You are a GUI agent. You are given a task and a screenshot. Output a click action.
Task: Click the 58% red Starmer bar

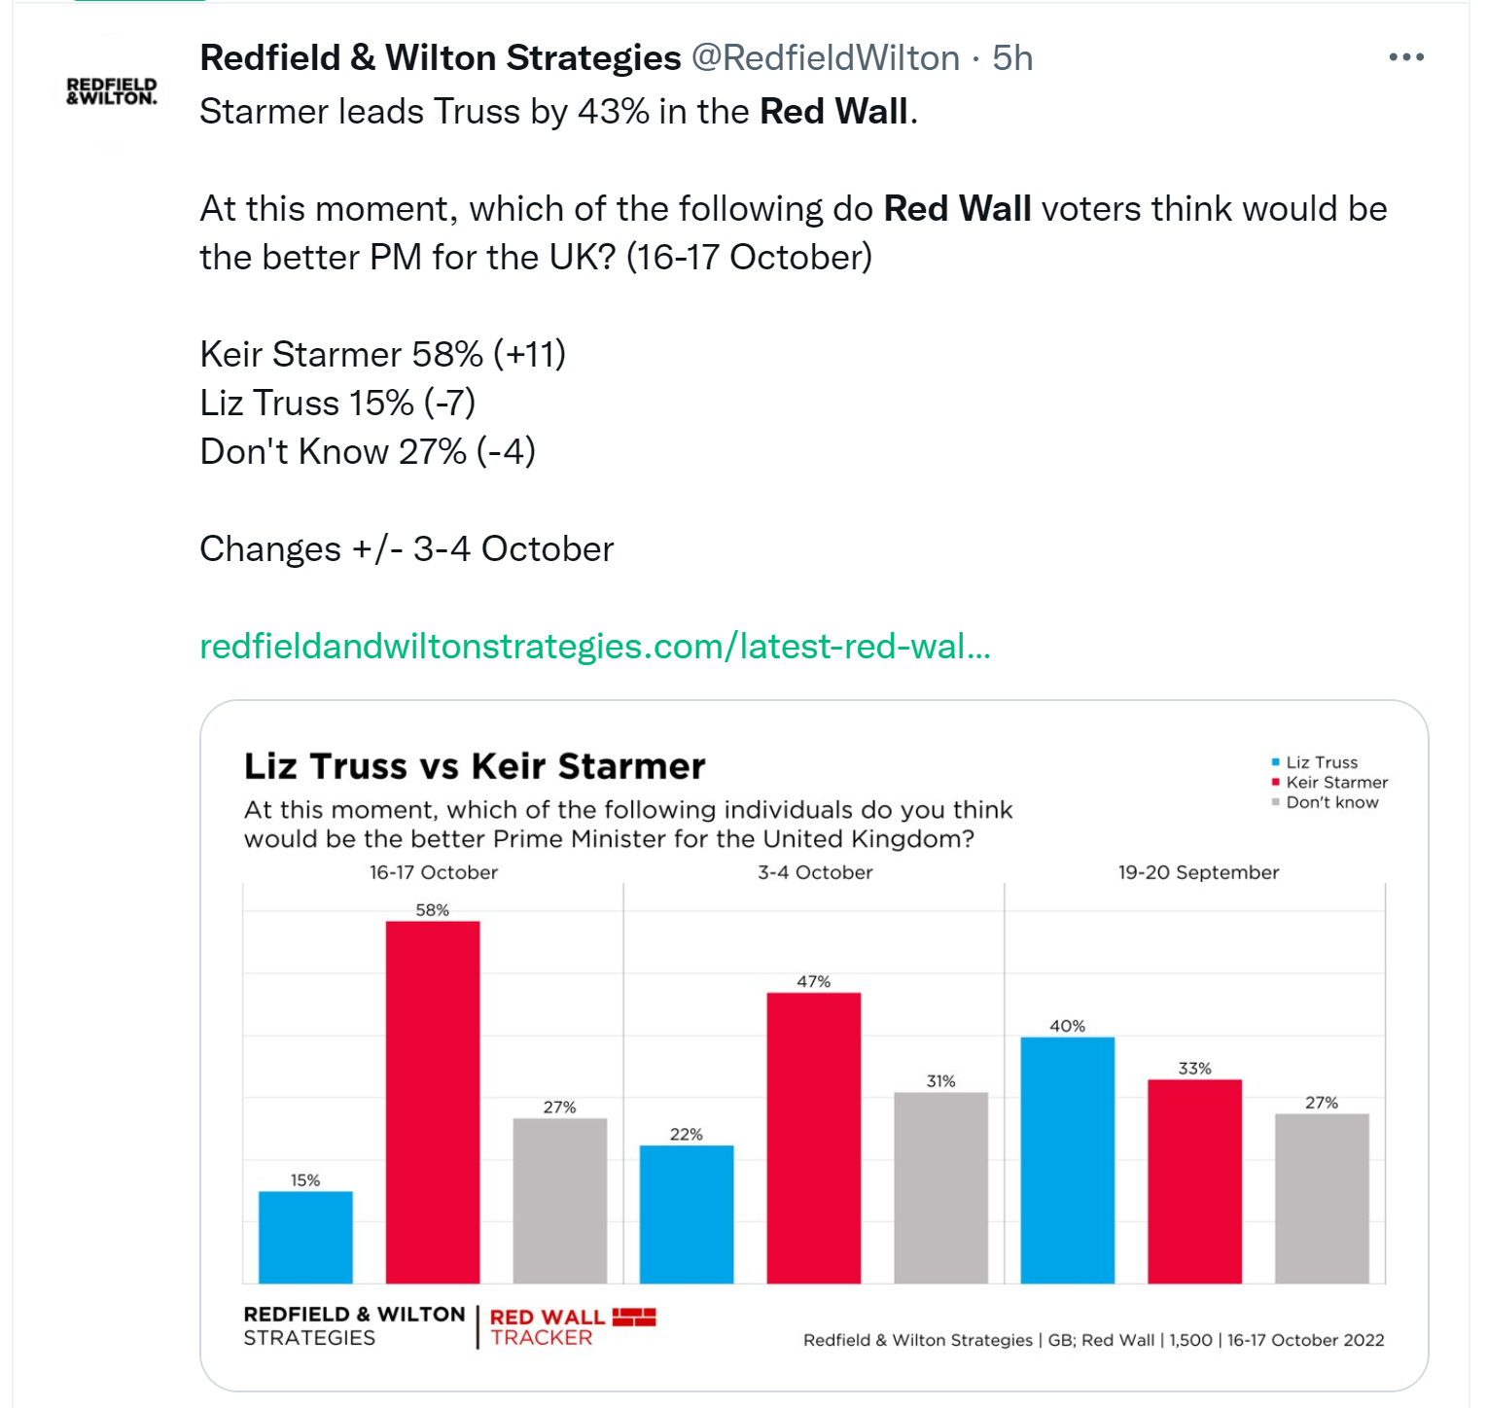click(x=433, y=1102)
